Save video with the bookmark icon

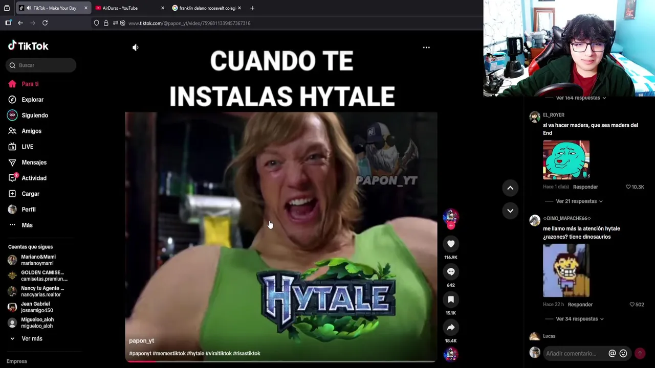tap(451, 300)
